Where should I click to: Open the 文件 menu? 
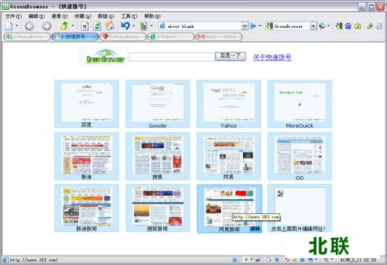point(13,16)
